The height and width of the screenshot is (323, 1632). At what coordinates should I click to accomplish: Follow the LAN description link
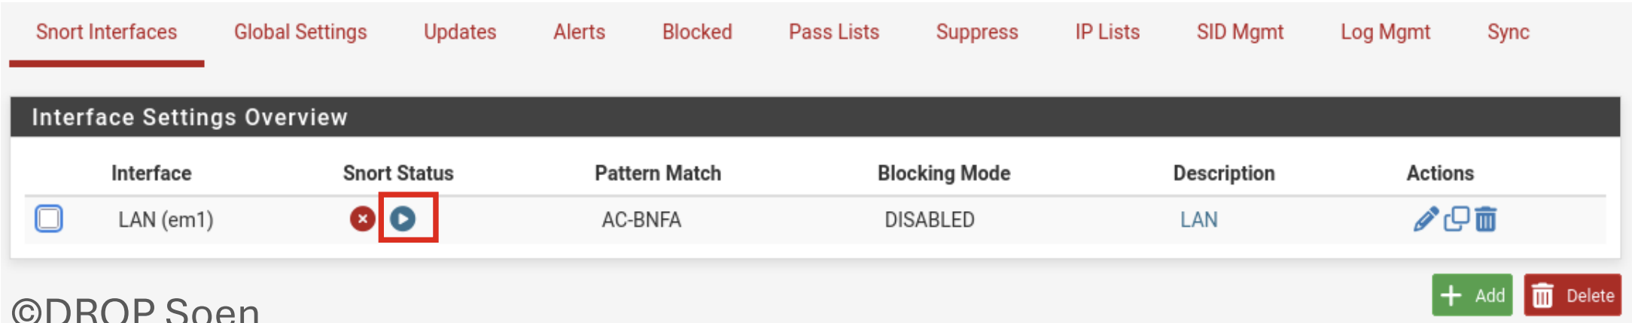(x=1198, y=219)
